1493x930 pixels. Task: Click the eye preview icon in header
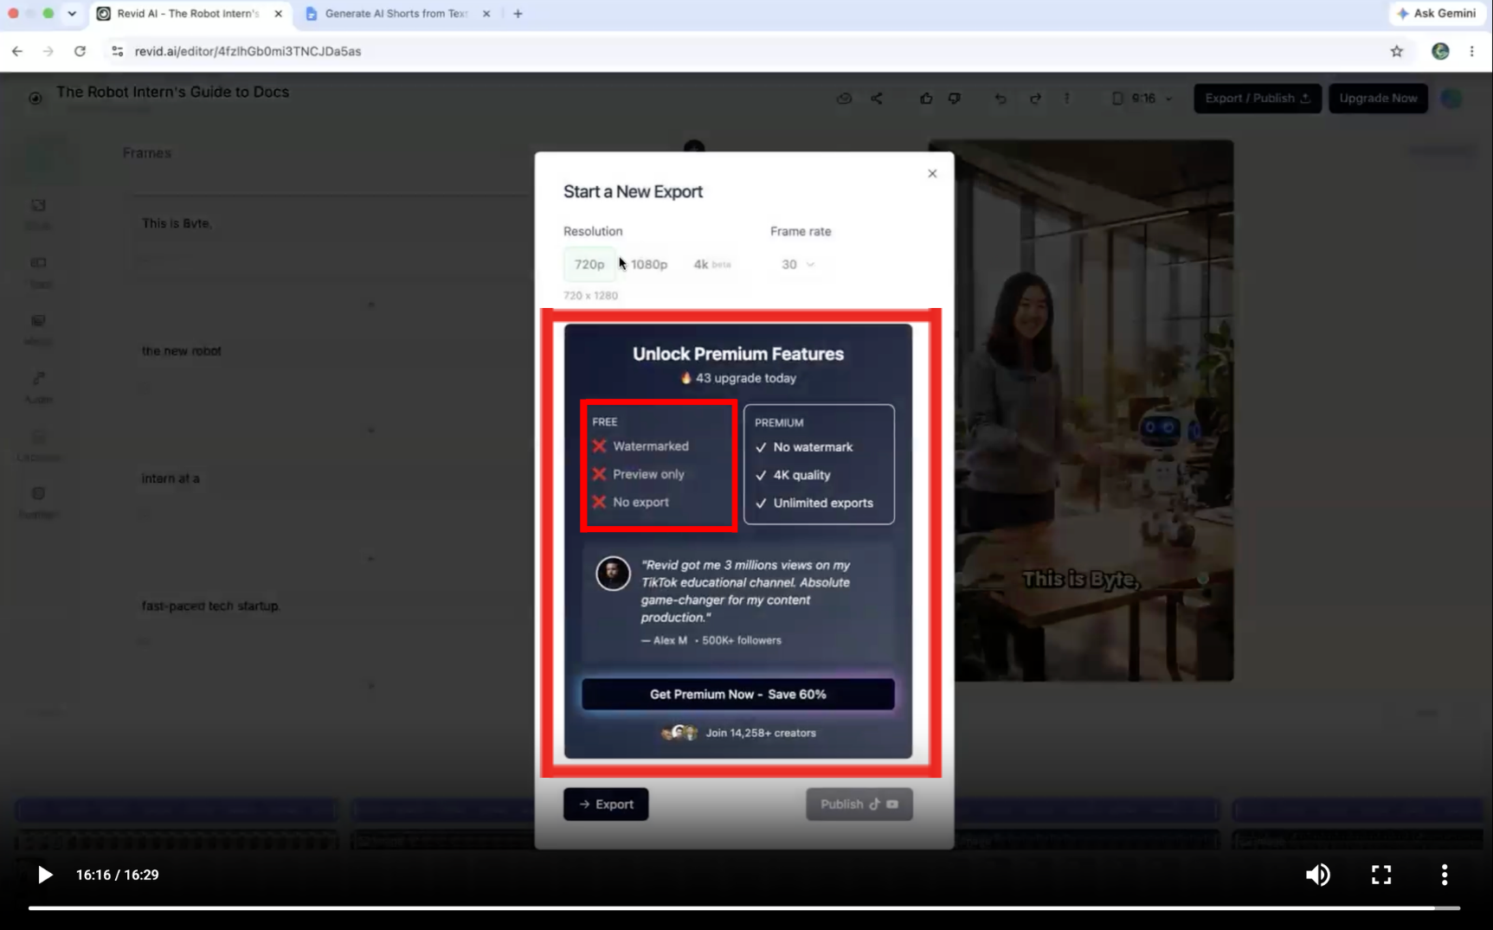(844, 99)
